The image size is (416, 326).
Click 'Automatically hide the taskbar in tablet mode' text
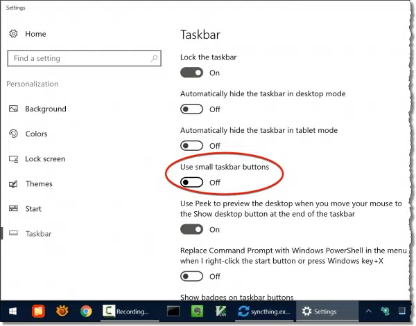[x=259, y=130]
